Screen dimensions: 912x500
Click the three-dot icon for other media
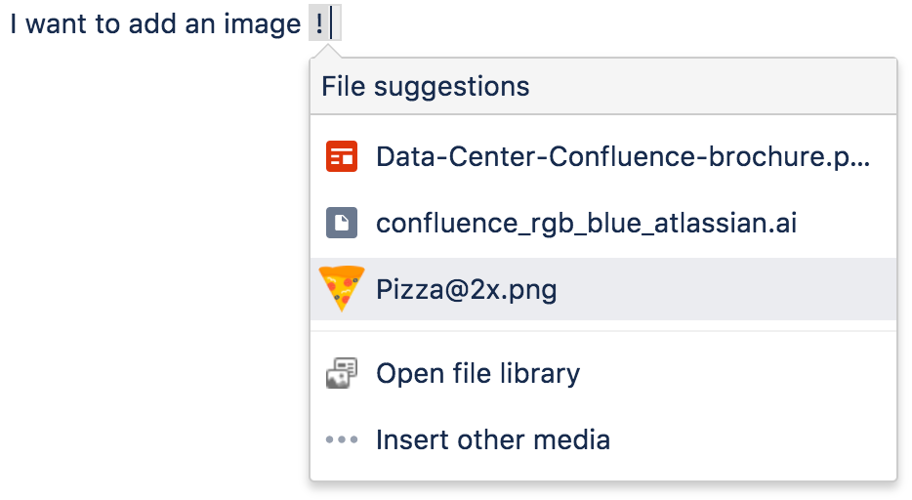click(x=342, y=439)
